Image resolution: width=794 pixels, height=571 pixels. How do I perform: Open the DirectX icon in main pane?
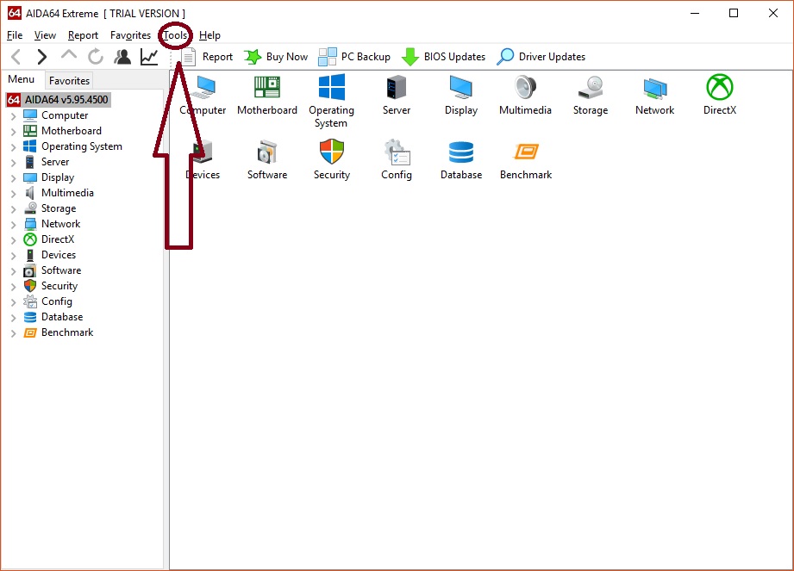tap(720, 87)
